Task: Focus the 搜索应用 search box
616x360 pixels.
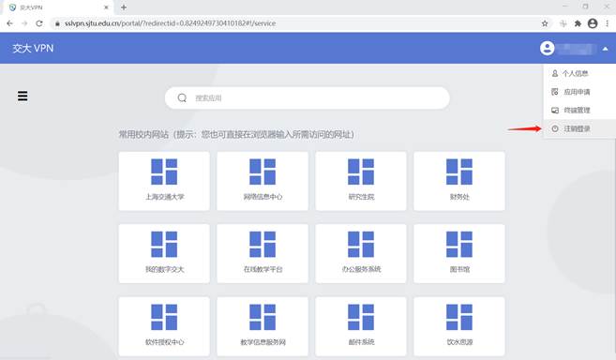Action: (308, 97)
